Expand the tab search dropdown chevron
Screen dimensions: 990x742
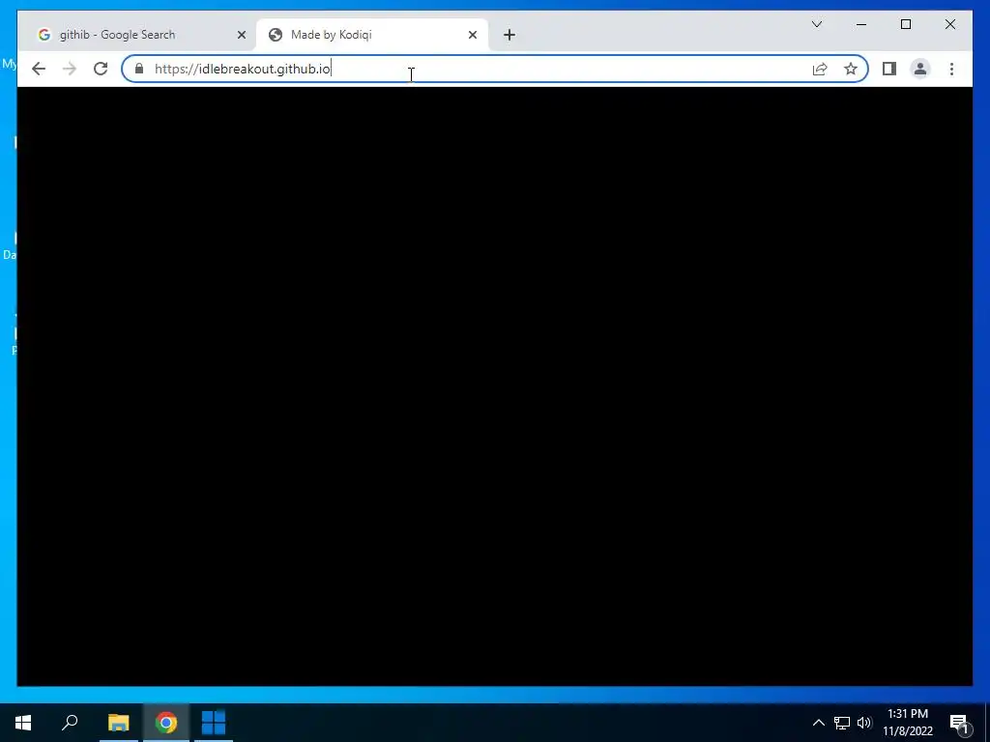(x=816, y=24)
